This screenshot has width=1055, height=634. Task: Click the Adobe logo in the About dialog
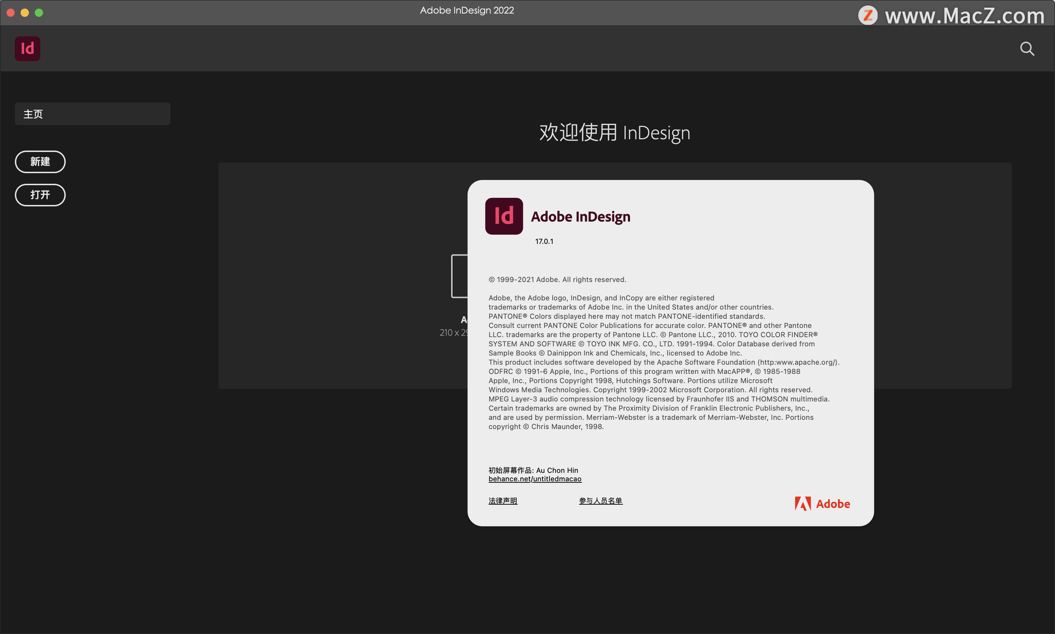tap(822, 504)
